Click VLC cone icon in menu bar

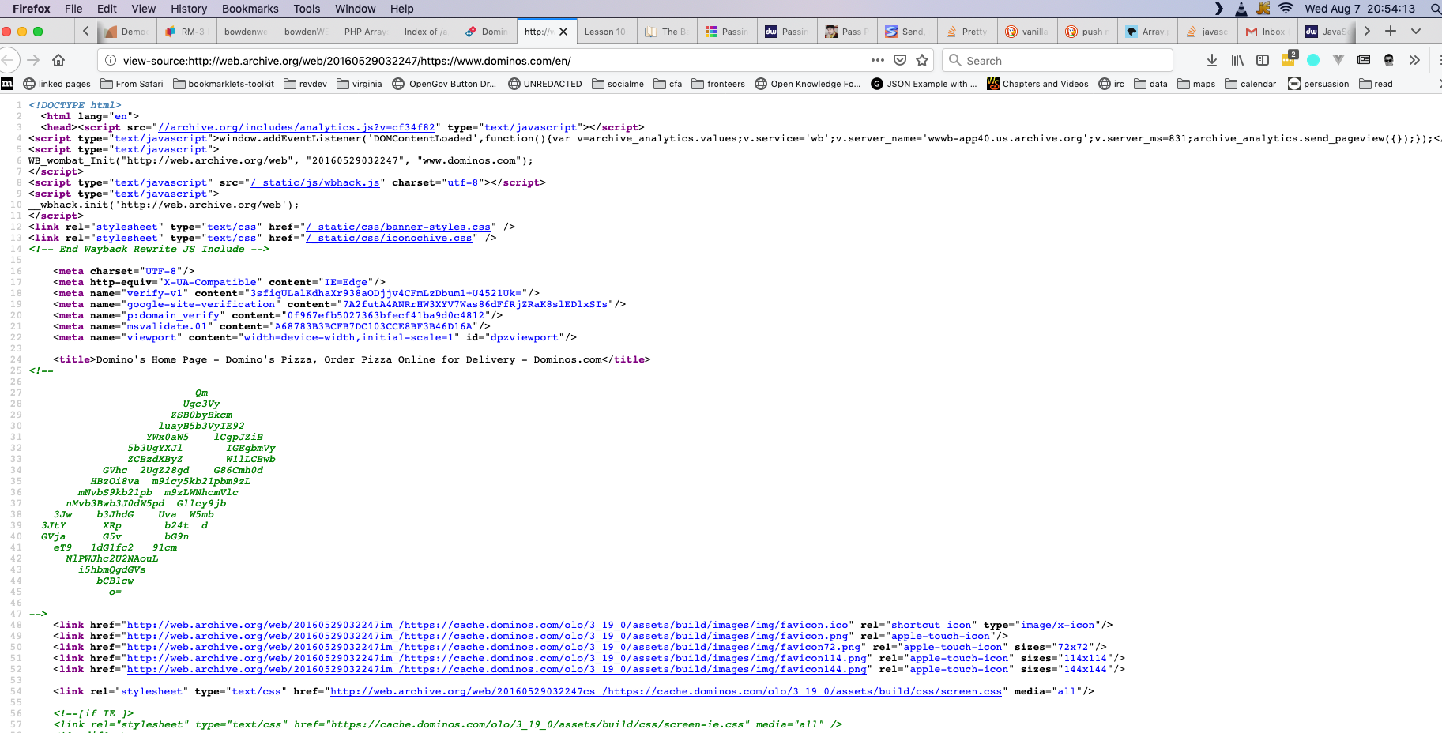[1241, 9]
